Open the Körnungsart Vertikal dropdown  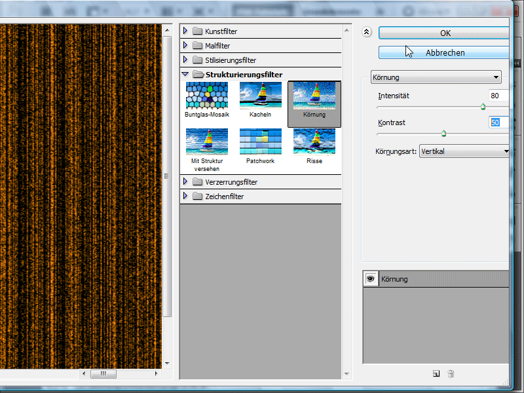pyautogui.click(x=464, y=151)
